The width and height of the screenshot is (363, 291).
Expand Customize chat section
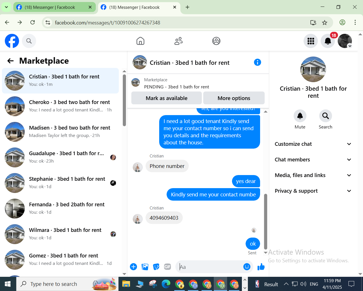[313, 144]
